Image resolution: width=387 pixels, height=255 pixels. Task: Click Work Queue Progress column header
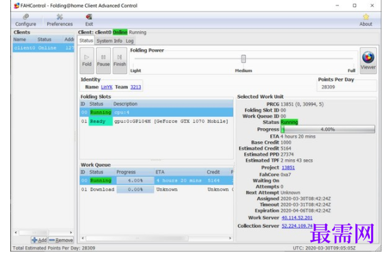(135, 172)
